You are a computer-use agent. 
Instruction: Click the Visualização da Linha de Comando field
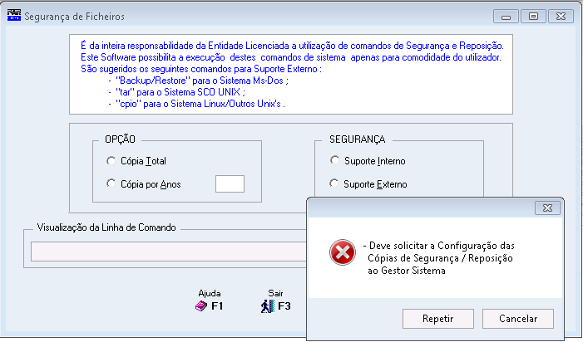[x=169, y=252]
